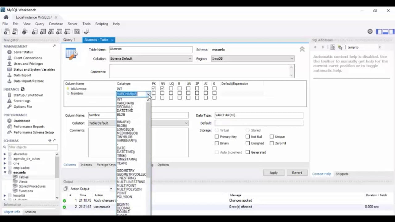Click the create function toolbar icon
Viewport: 395px width, 222px height.
pos(68,31)
